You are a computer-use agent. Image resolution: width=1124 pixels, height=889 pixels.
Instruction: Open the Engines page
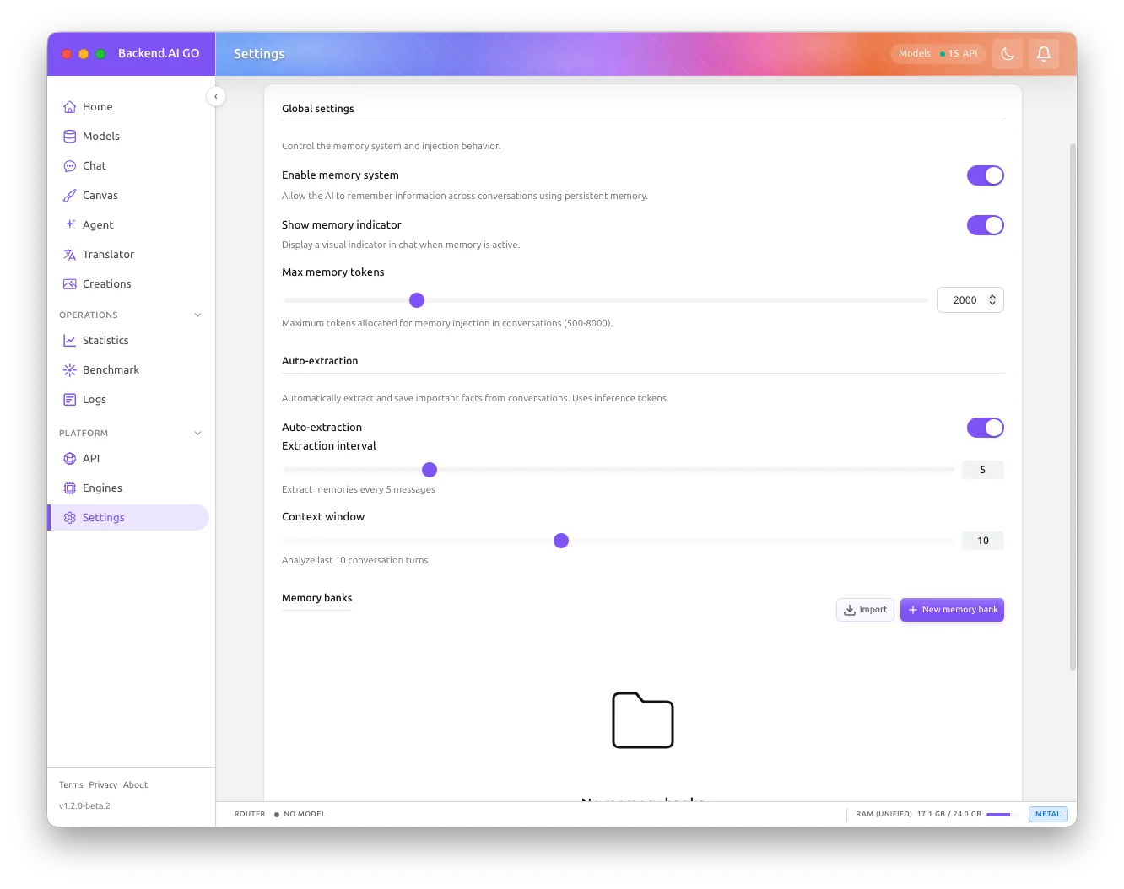pos(102,488)
